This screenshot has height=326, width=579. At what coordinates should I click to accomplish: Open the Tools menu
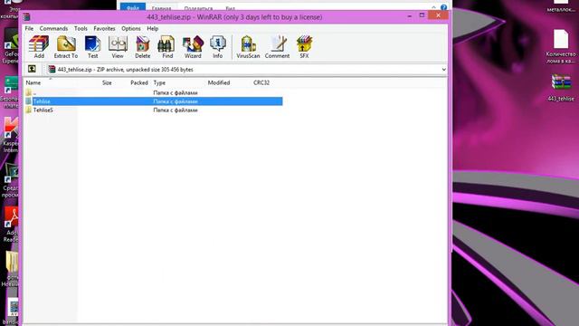pos(81,28)
